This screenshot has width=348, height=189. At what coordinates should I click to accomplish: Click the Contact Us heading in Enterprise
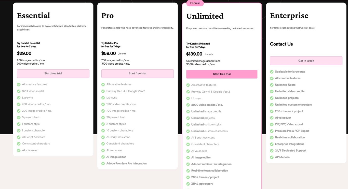coord(281,44)
